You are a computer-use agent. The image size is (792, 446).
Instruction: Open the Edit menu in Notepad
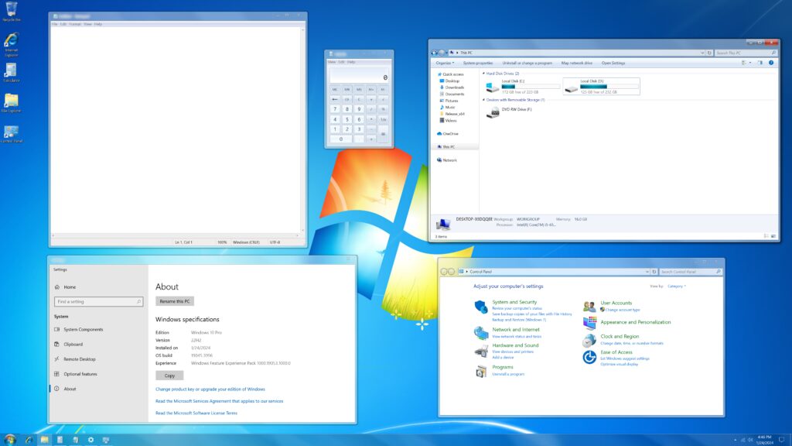(x=63, y=24)
